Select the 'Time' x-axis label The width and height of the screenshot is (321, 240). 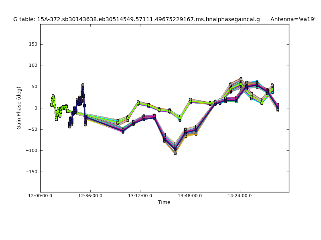pos(164,202)
